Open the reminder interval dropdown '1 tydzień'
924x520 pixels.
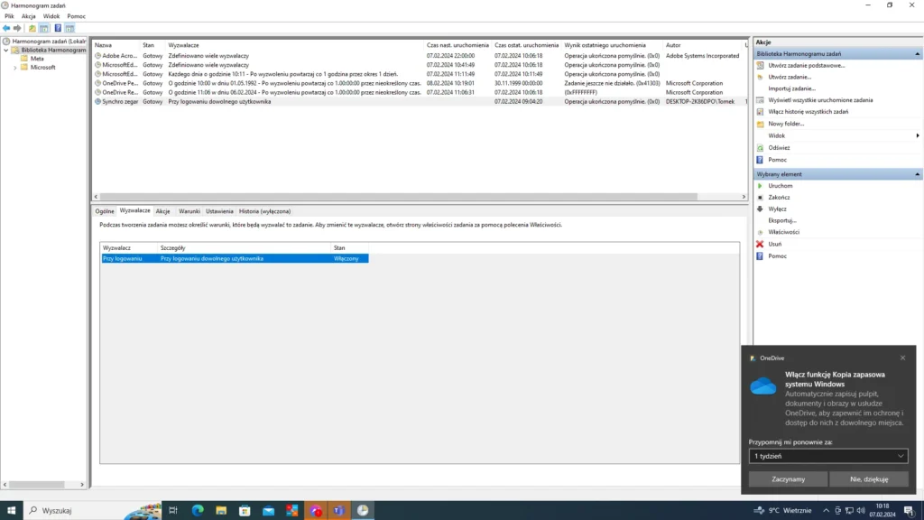click(x=827, y=457)
